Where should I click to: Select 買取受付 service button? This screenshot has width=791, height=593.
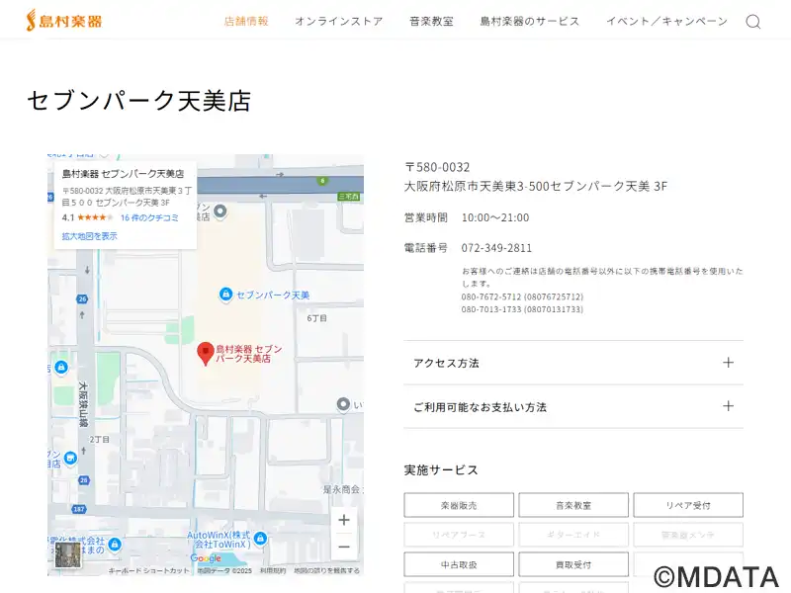(573, 564)
